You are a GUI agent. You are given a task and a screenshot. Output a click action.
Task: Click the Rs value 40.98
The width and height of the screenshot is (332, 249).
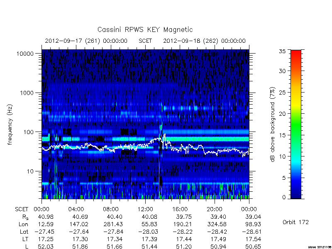click(46, 217)
